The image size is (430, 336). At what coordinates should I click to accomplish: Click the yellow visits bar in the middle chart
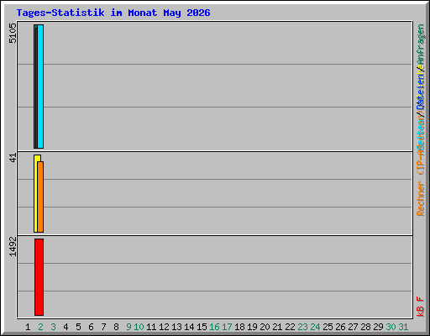pos(35,193)
